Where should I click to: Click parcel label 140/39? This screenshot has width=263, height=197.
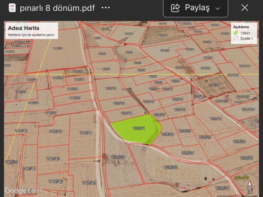pos(12,162)
